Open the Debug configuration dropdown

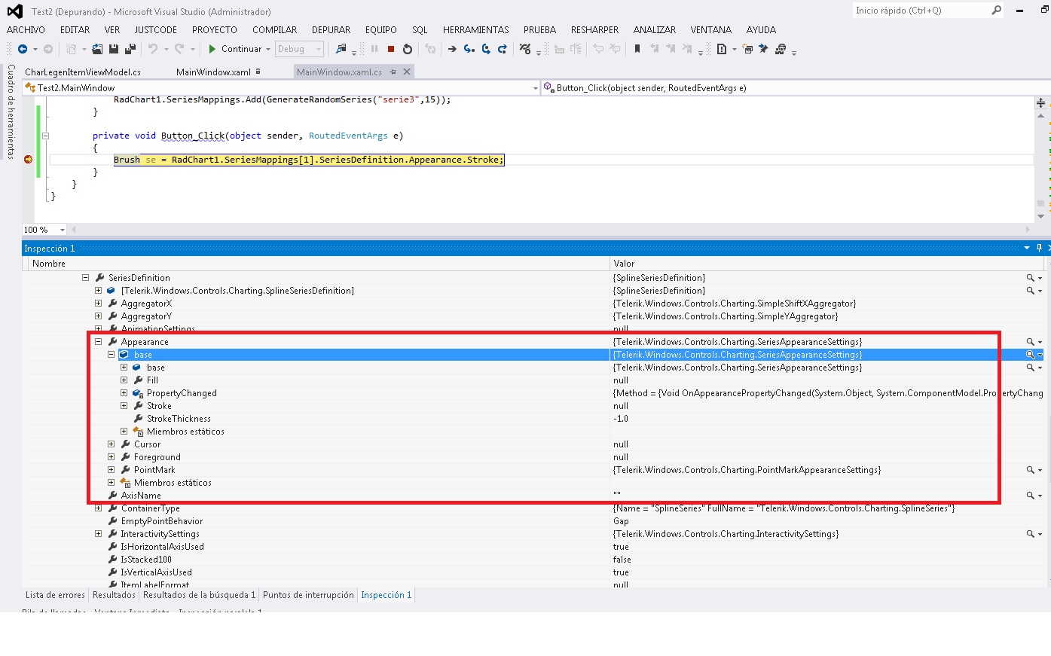coord(319,49)
